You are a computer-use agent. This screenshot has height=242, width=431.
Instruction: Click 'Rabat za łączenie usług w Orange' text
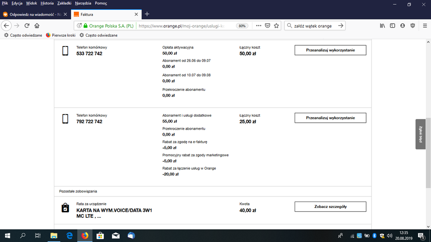coord(189,168)
